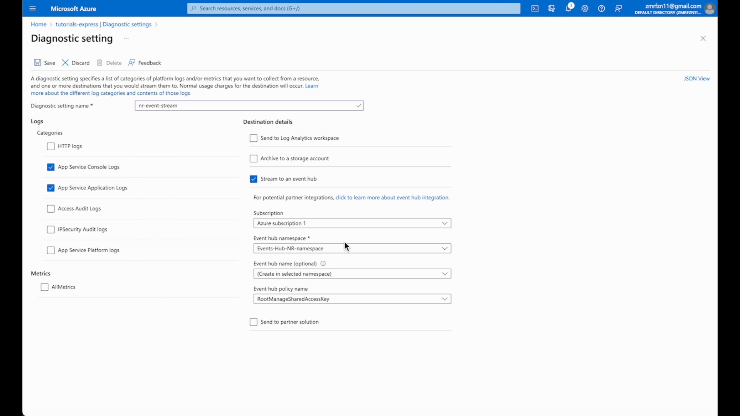Go to the Home breadcrumb
The width and height of the screenshot is (740, 416).
(39, 24)
